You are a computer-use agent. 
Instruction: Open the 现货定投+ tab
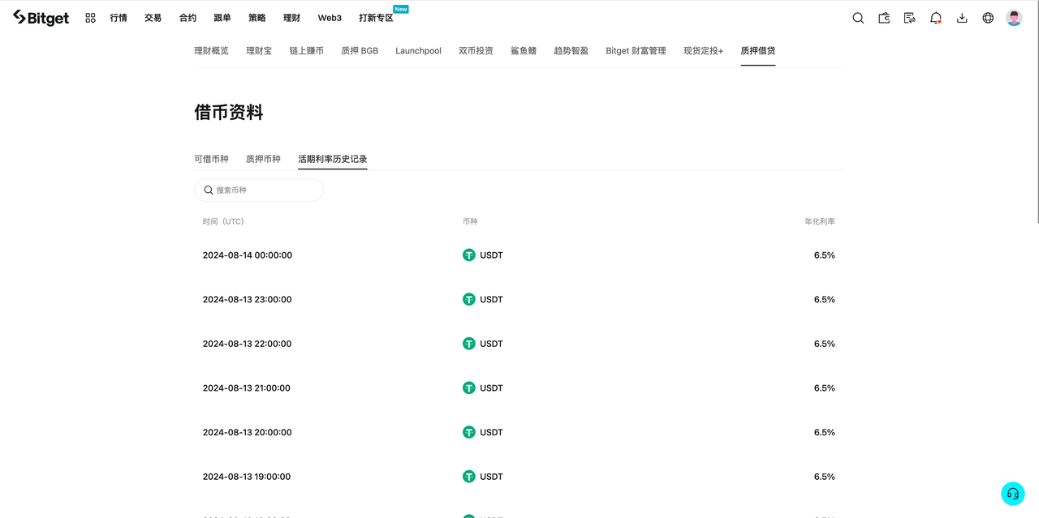coord(703,50)
